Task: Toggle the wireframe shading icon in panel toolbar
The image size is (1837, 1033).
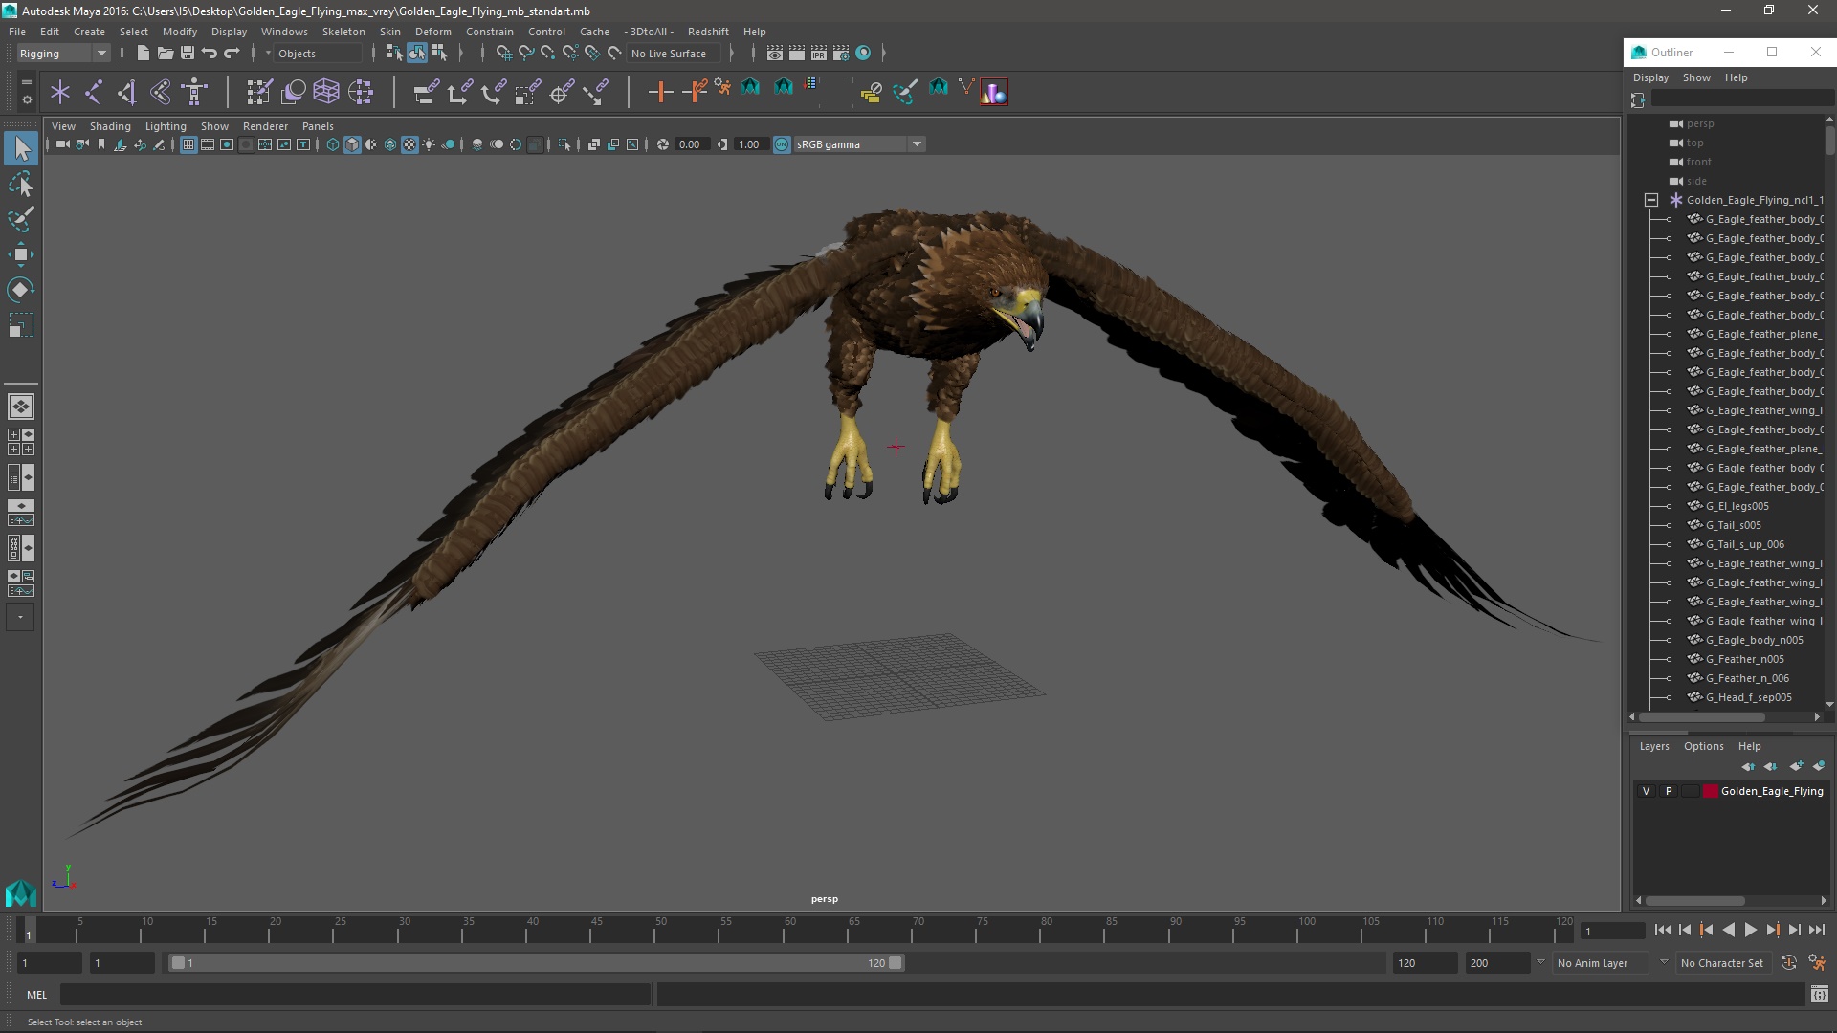Action: pos(333,144)
